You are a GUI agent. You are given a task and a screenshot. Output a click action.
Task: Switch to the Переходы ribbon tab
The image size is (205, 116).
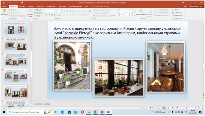[x=40, y=7]
